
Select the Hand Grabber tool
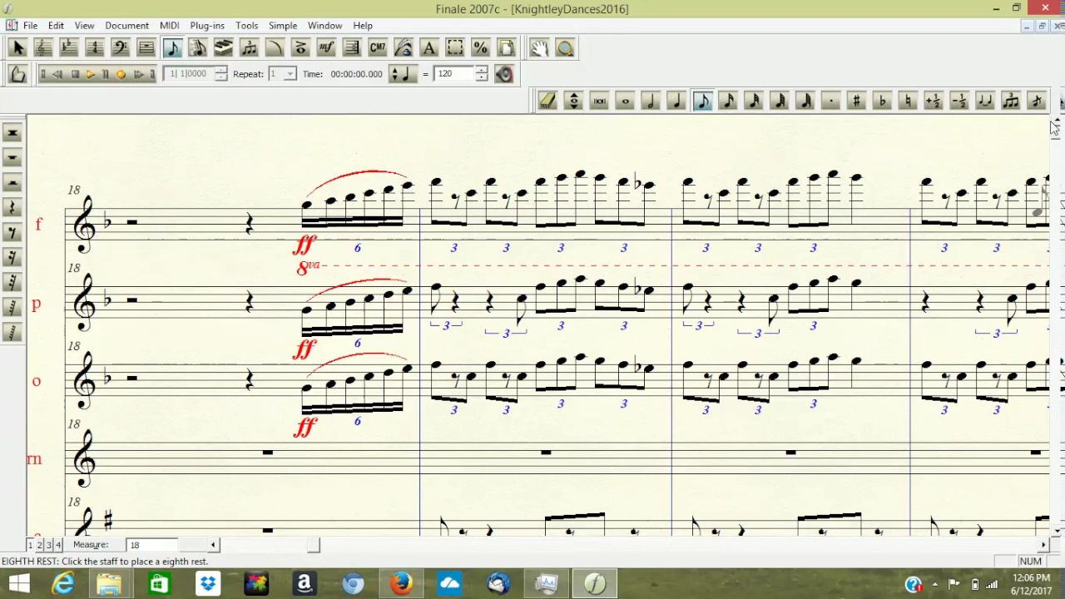coord(539,48)
